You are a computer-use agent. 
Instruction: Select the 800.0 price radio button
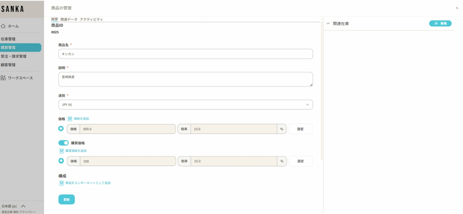pos(61,129)
